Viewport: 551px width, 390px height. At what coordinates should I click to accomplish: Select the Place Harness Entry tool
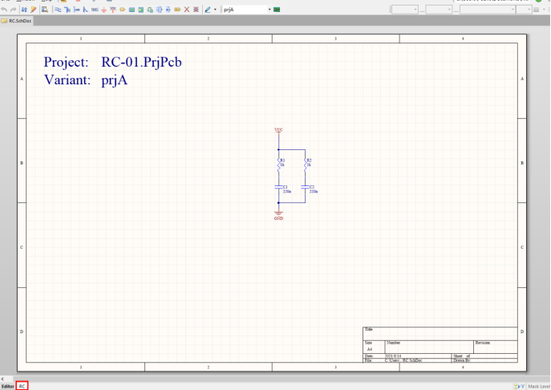168,10
